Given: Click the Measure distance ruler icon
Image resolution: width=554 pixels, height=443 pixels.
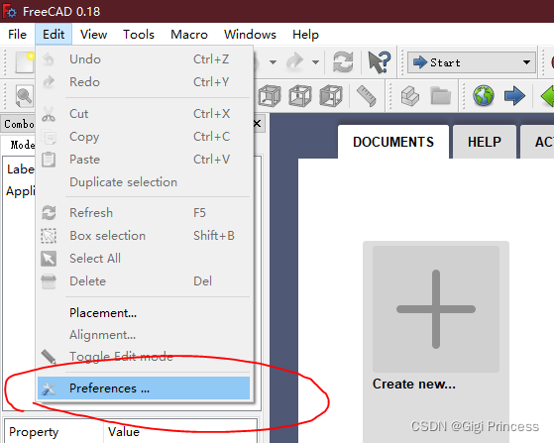Looking at the screenshot, I should [x=367, y=96].
